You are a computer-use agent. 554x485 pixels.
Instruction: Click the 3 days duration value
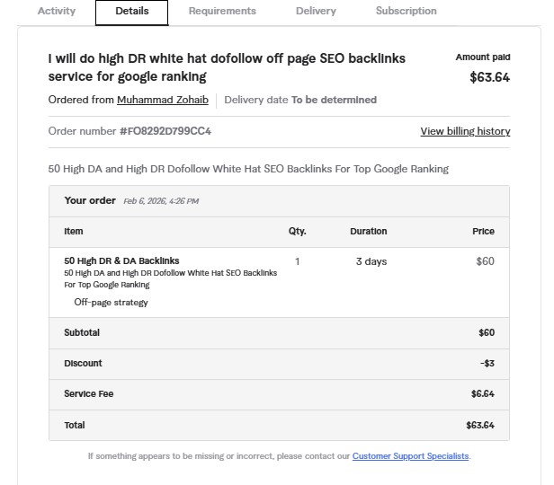371,262
